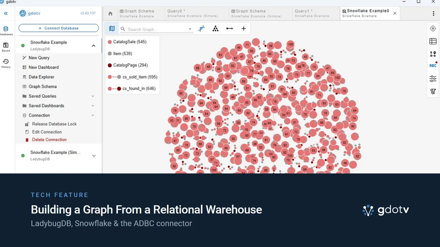Open the sliders graph settings icon
This screenshot has height=247, width=440.
(433, 79)
